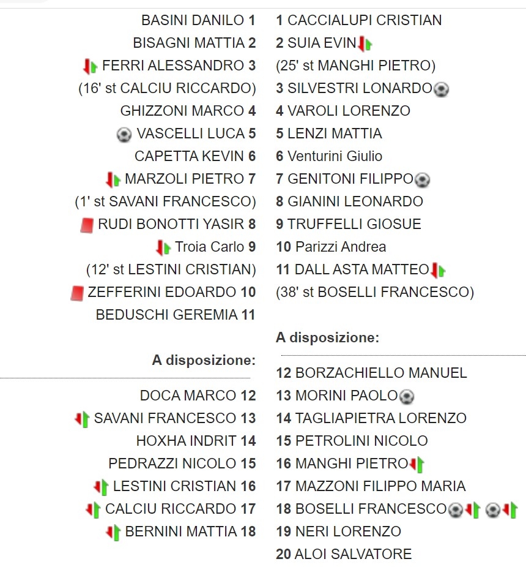Click substitution icon beside MARZOLI PIETRO
The width and height of the screenshot is (526, 567).
click(113, 179)
